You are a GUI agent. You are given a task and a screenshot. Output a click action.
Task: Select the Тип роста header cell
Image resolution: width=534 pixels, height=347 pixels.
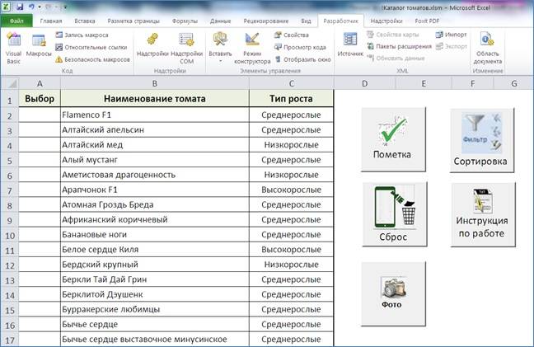click(x=292, y=99)
